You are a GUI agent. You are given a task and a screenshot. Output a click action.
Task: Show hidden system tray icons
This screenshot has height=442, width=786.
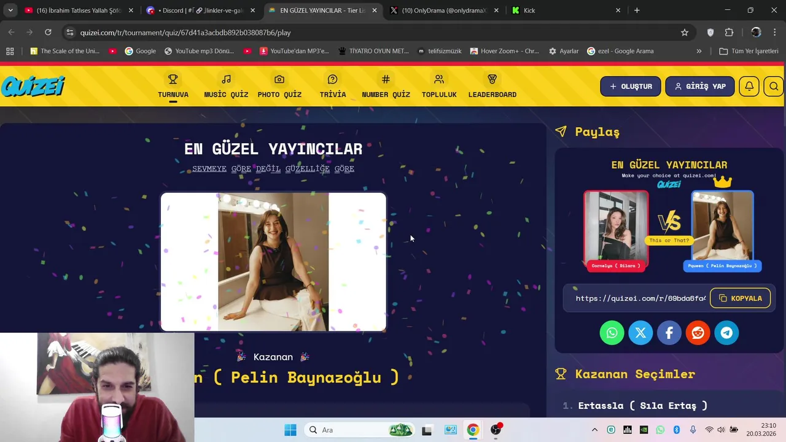tap(594, 430)
